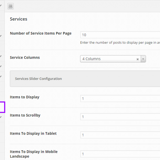Click the Items to Scrollby input field
This screenshot has height=160, width=160.
point(120,117)
